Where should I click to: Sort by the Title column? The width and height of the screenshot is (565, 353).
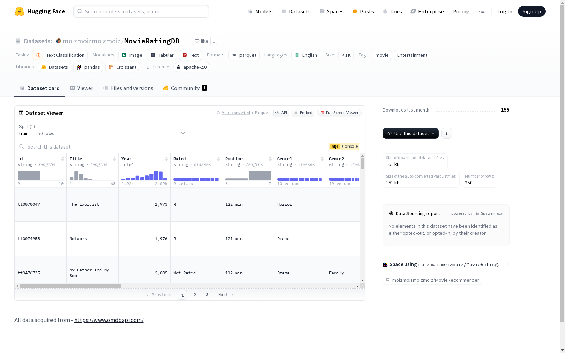(114, 159)
